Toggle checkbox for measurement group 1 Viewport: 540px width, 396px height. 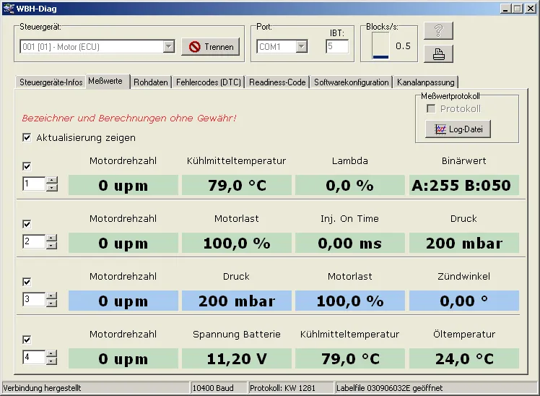[27, 166]
